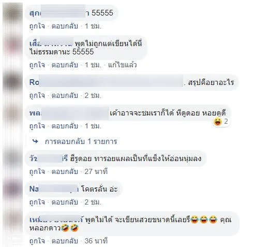Click 'การตอบกลับ 1 รายการ' replies link
Viewport: 254px width, 247px height.
click(81, 141)
